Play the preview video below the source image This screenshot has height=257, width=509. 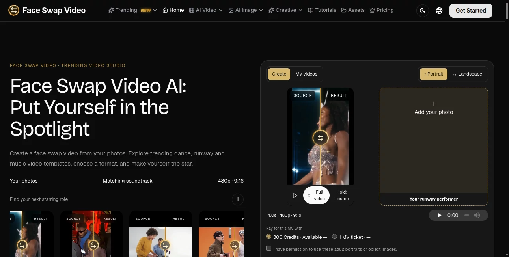pyautogui.click(x=295, y=196)
